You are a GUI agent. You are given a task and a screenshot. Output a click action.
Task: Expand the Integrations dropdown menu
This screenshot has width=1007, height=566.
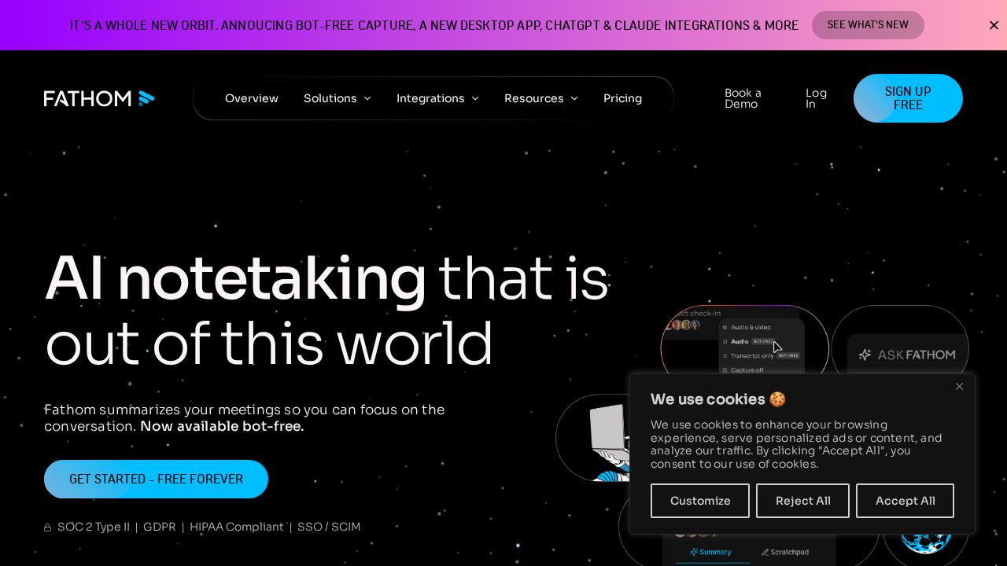[x=437, y=98]
